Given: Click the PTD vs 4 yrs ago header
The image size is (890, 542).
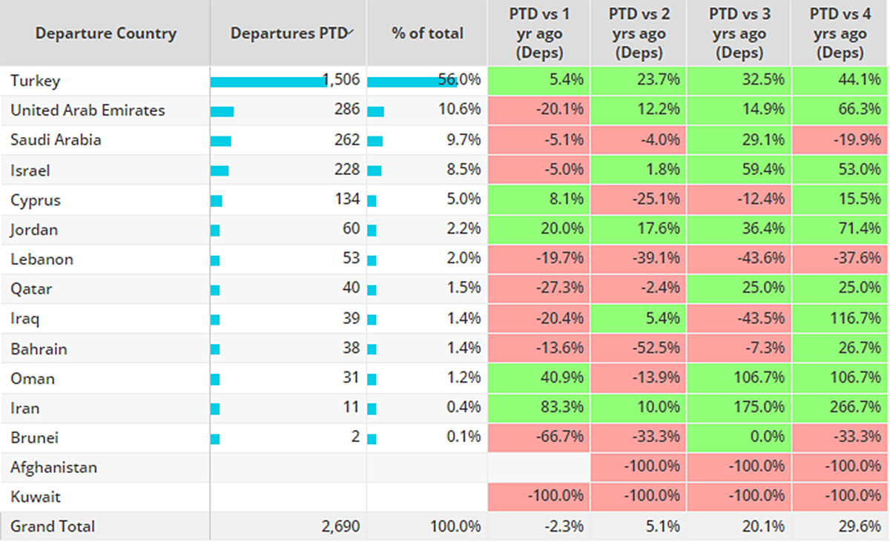Looking at the screenshot, I should click(840, 33).
